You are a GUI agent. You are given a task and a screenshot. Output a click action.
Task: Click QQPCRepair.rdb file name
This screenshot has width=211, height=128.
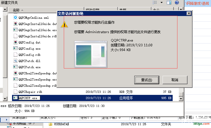click(30, 92)
